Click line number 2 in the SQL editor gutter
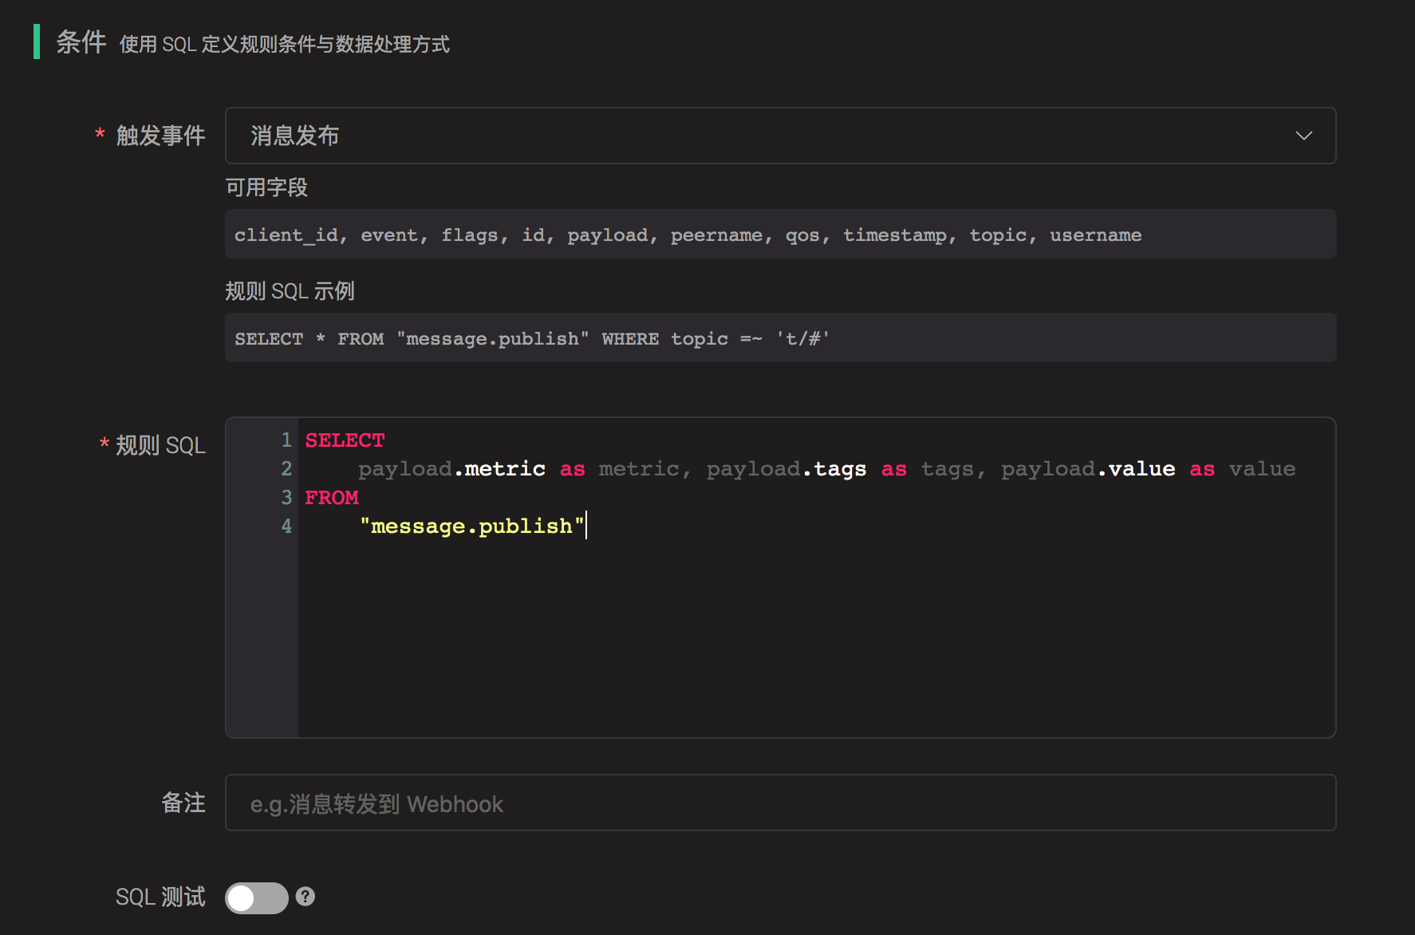1415x935 pixels. click(x=286, y=469)
